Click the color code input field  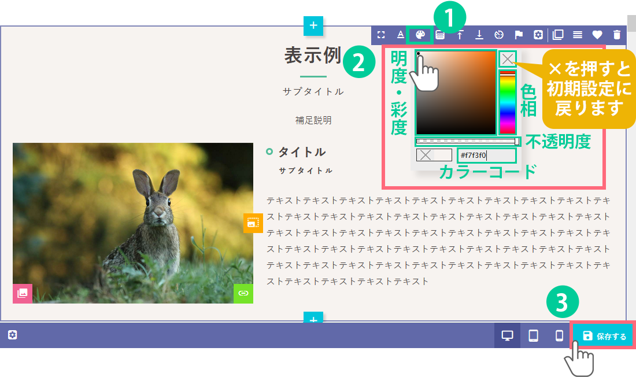486,155
